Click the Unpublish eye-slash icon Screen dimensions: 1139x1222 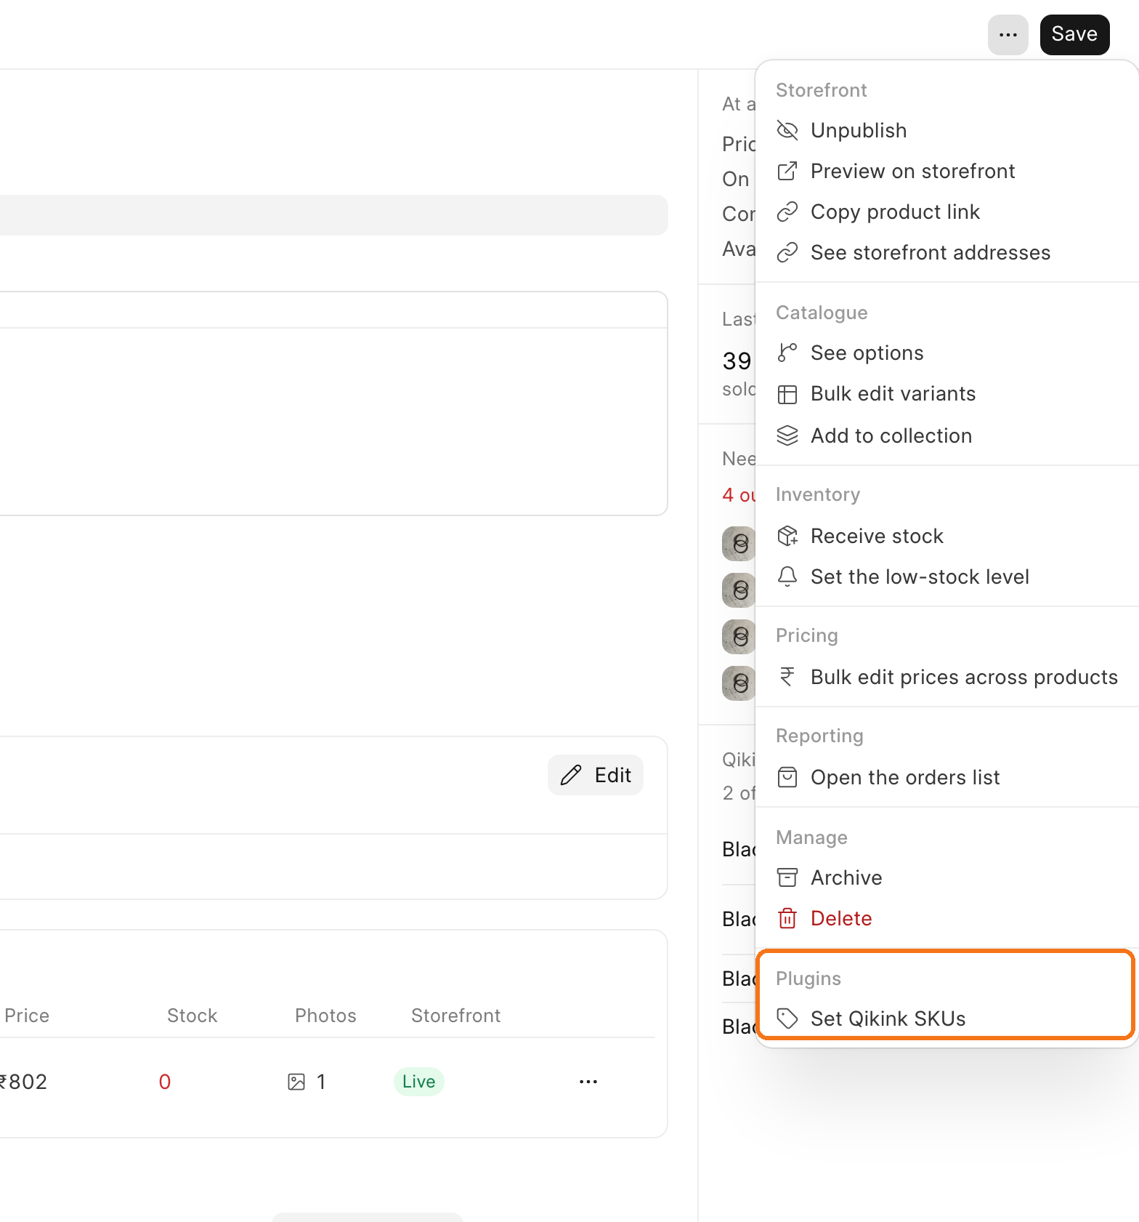787,130
